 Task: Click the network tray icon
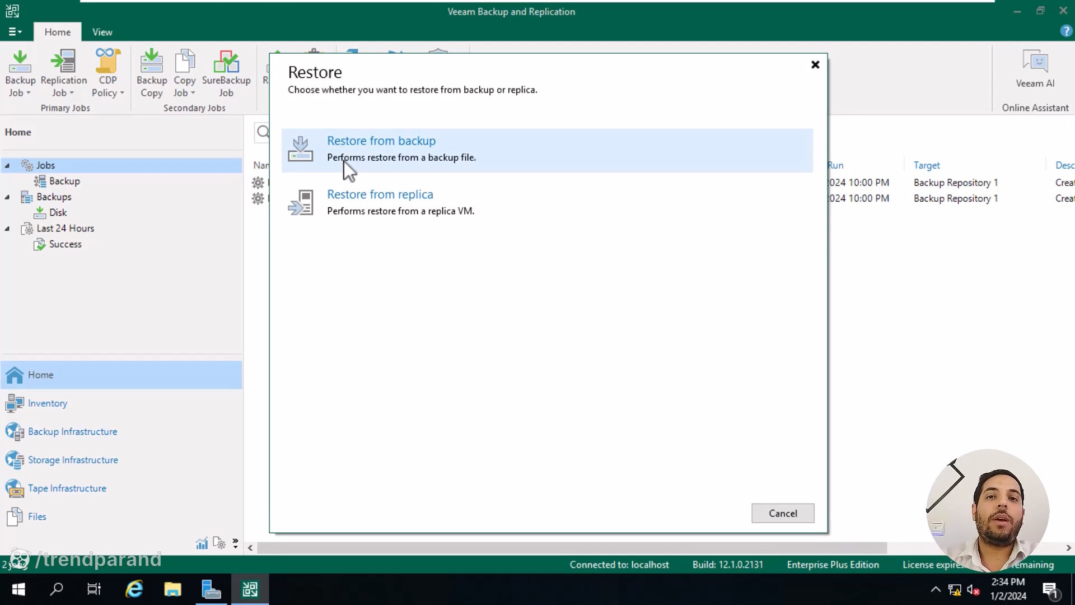coord(955,589)
